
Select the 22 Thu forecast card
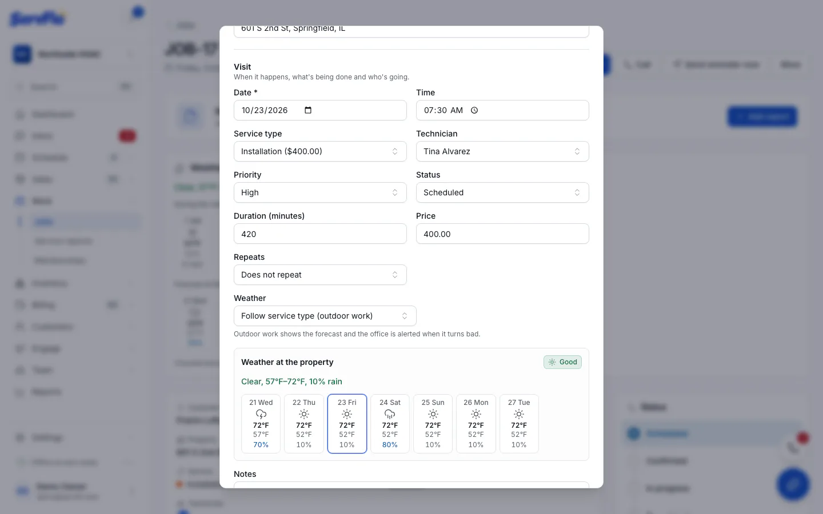[304, 424]
